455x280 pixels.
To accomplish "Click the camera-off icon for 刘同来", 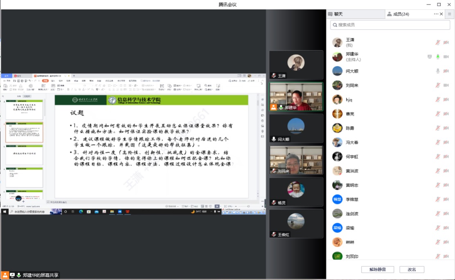I will [446, 85].
